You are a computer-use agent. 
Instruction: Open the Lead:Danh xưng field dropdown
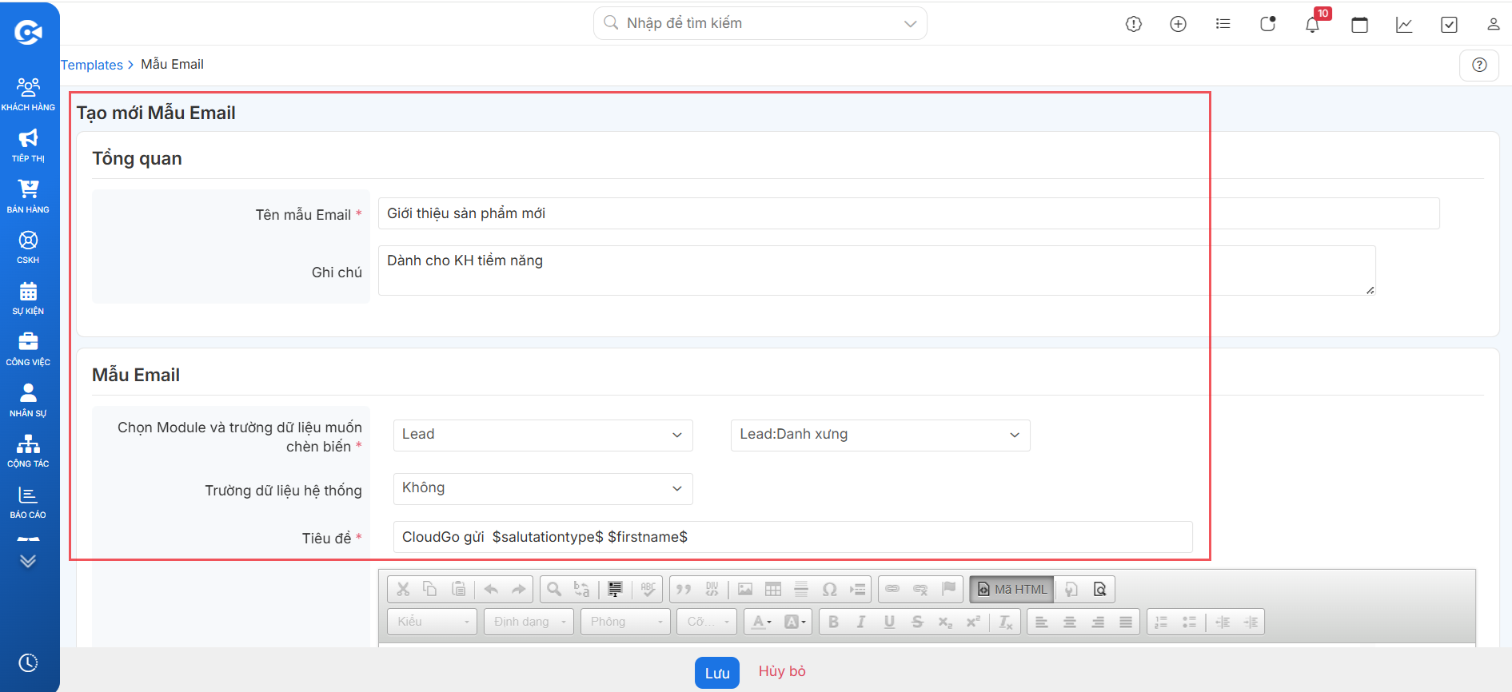click(x=880, y=435)
